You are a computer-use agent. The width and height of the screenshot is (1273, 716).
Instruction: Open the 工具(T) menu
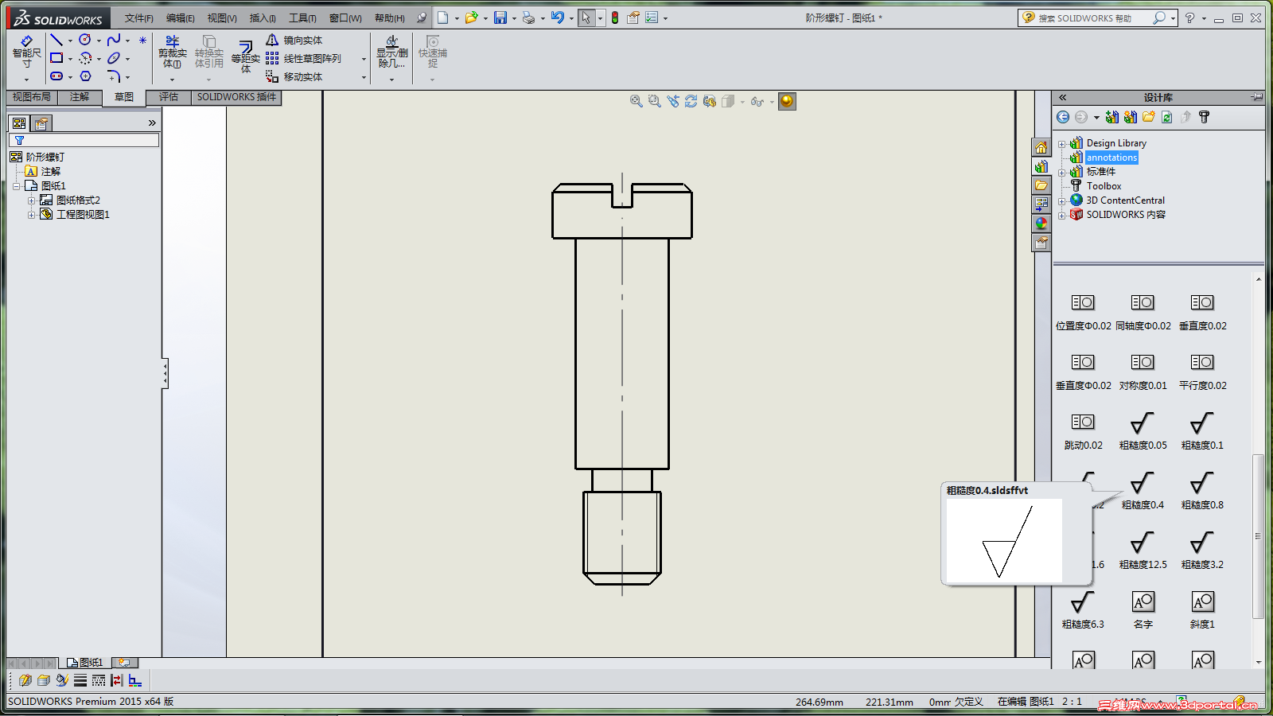pyautogui.click(x=302, y=18)
